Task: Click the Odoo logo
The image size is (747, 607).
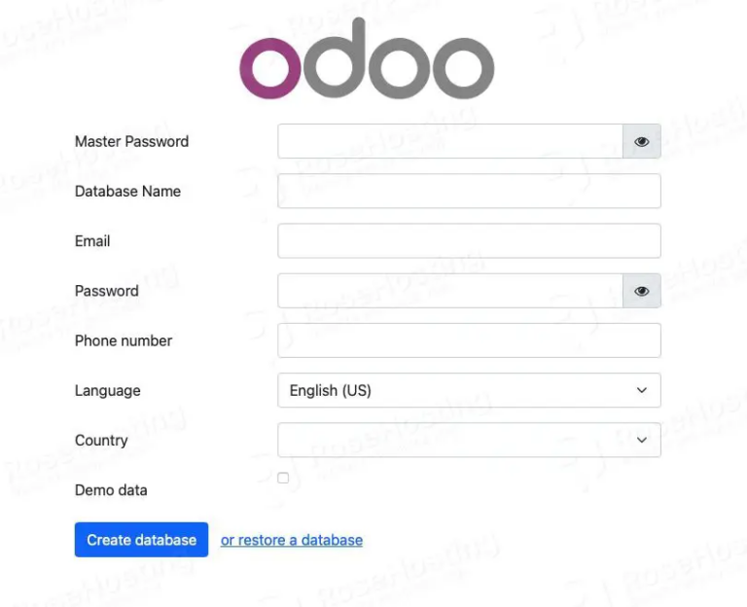Action: coord(367,58)
